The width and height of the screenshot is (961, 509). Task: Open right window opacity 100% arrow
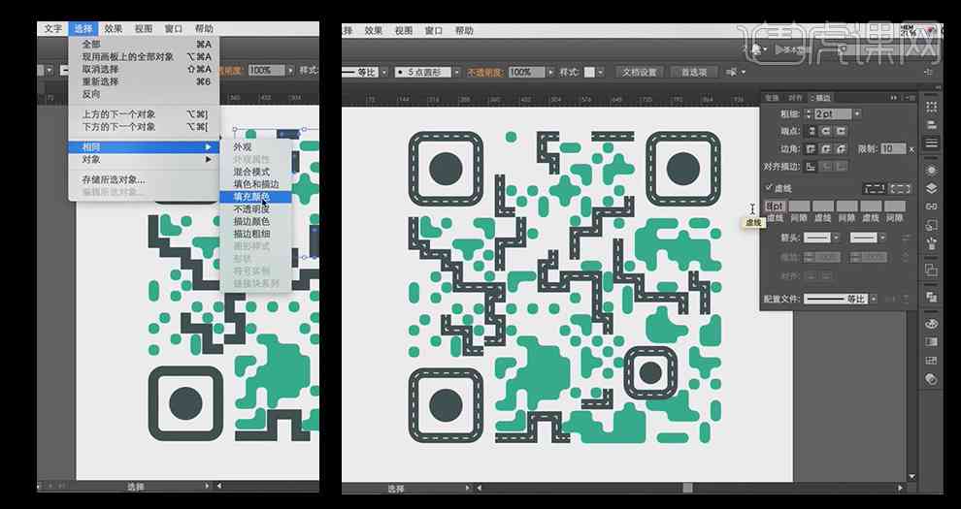[549, 72]
